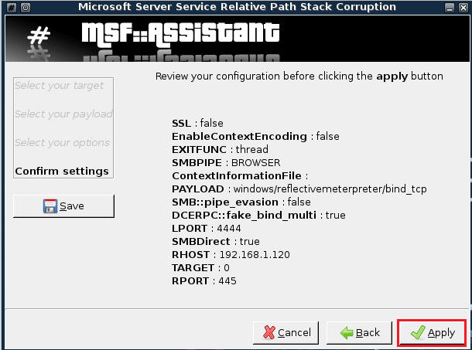
Task: Click the 'SMBDirect : true' line
Action: (x=216, y=242)
